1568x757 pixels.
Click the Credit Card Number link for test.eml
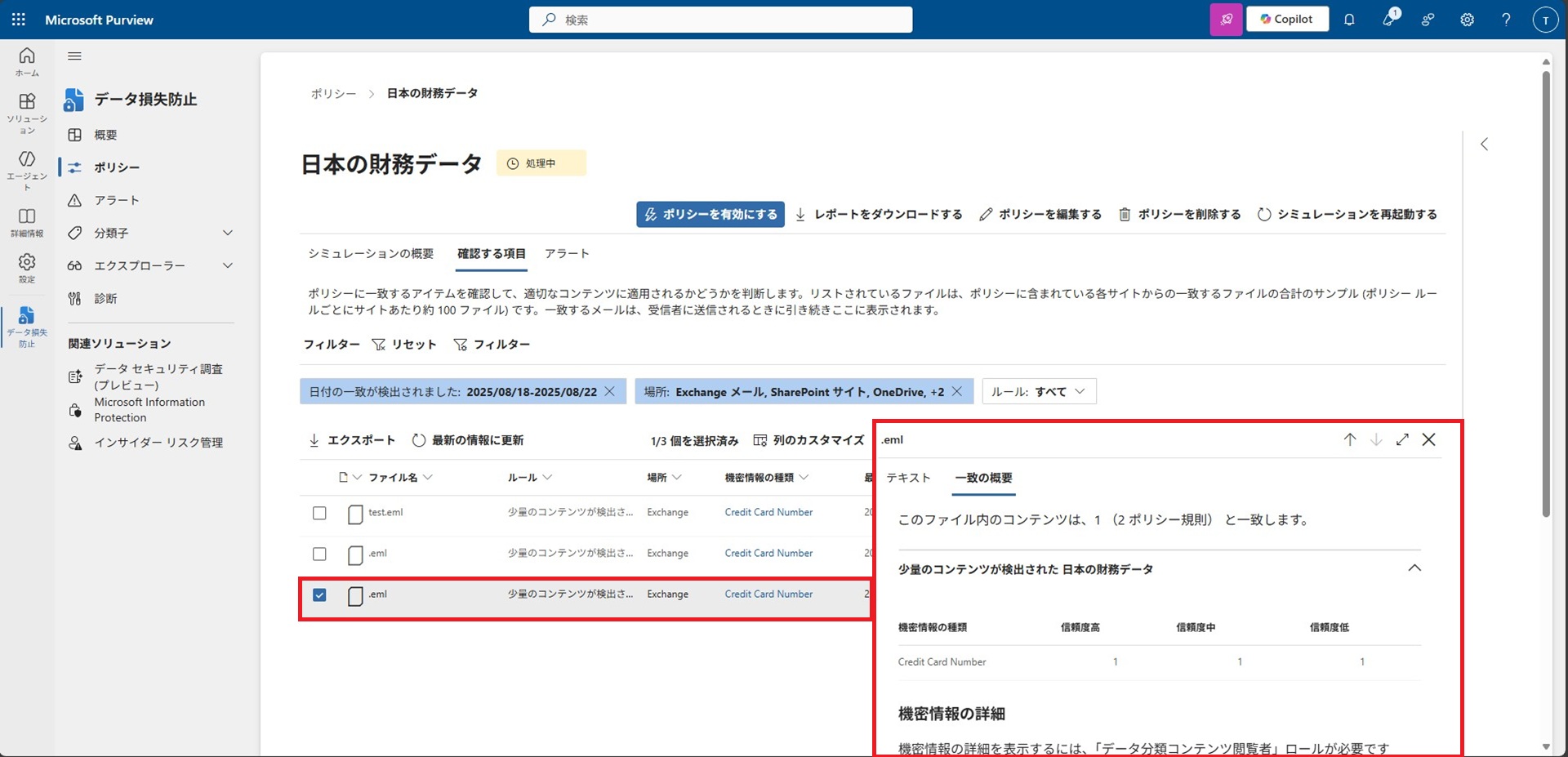[x=768, y=513]
